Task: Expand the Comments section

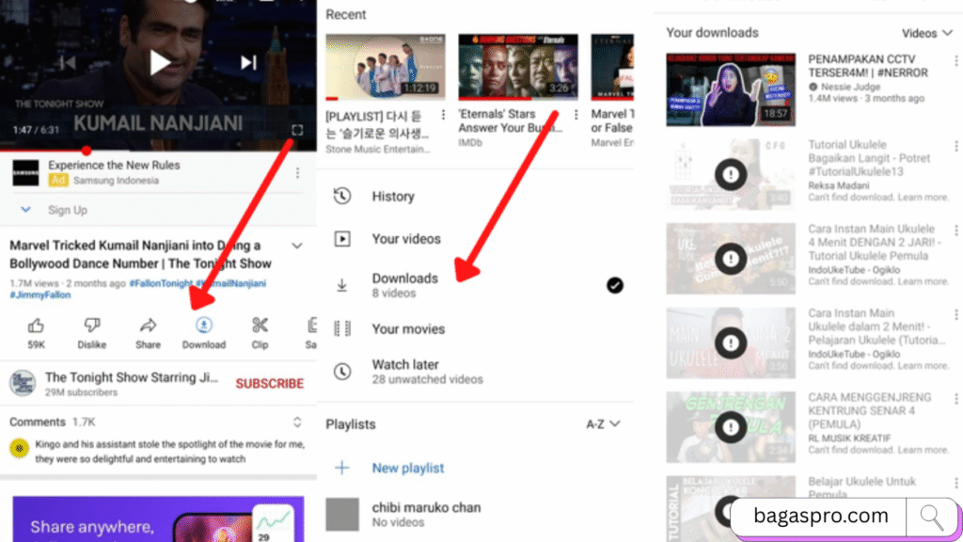Action: pyautogui.click(x=297, y=422)
